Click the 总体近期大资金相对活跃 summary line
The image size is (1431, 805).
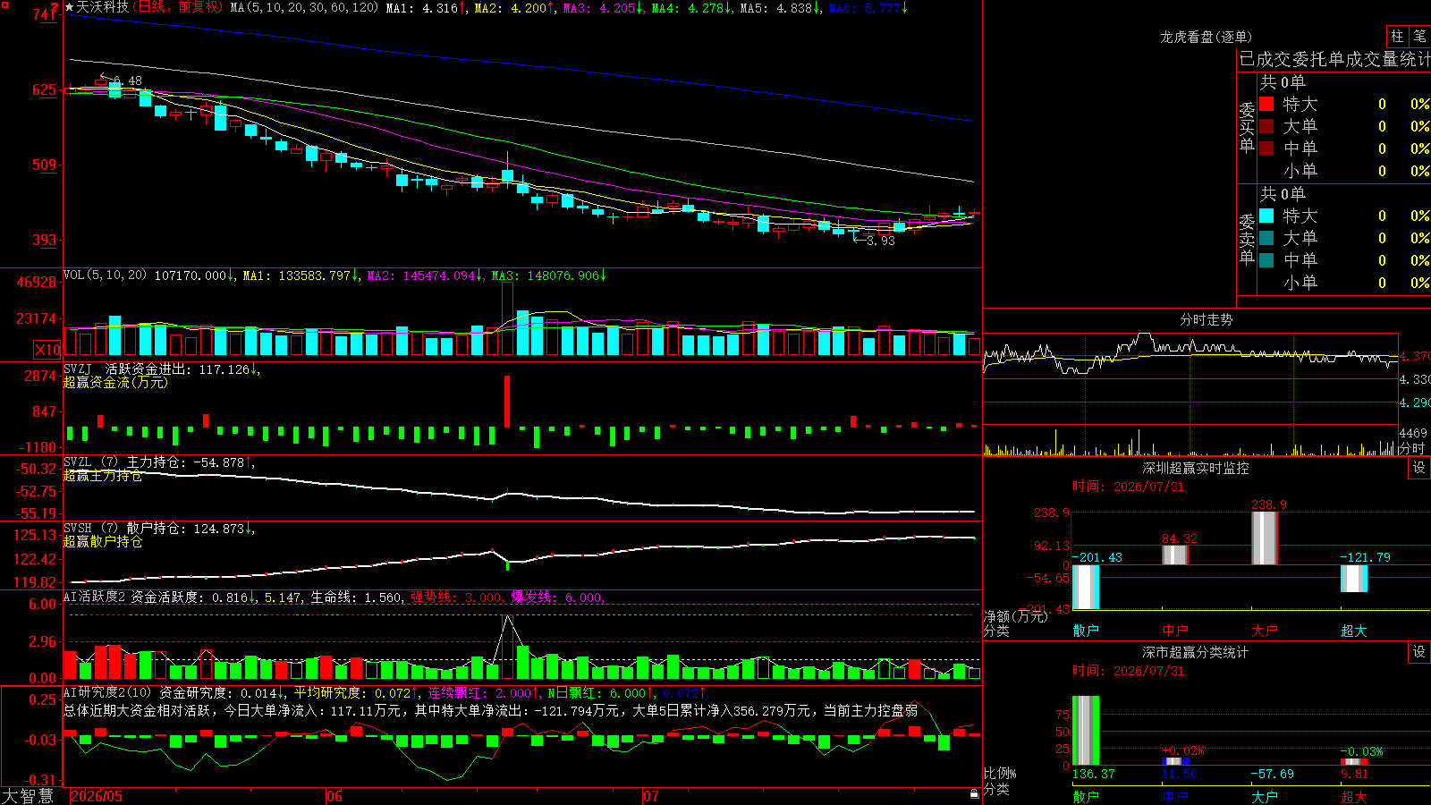pyautogui.click(x=490, y=710)
